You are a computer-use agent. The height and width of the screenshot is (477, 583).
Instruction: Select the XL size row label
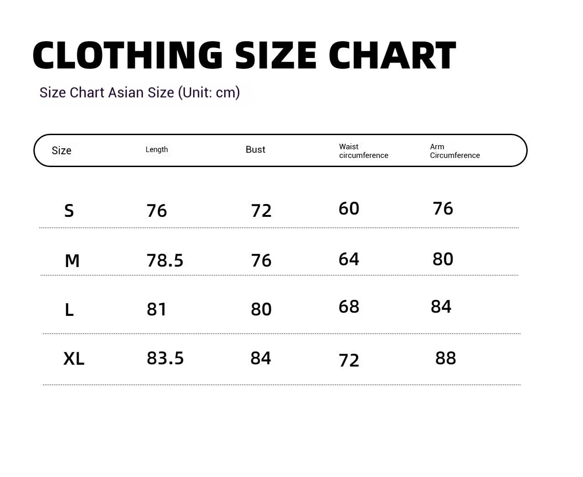click(74, 359)
